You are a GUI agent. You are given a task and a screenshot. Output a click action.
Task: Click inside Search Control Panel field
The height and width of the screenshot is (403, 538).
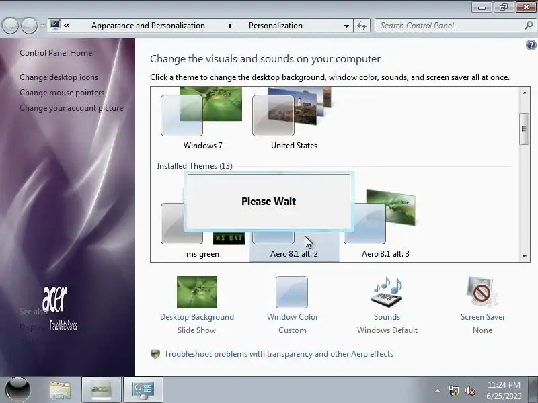449,26
